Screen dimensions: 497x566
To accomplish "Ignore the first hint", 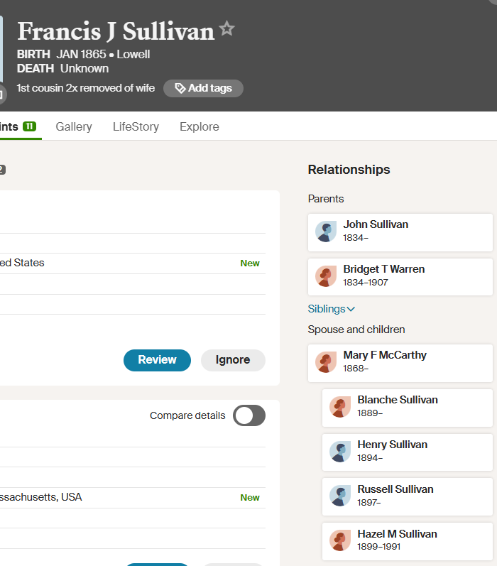I will 233,360.
